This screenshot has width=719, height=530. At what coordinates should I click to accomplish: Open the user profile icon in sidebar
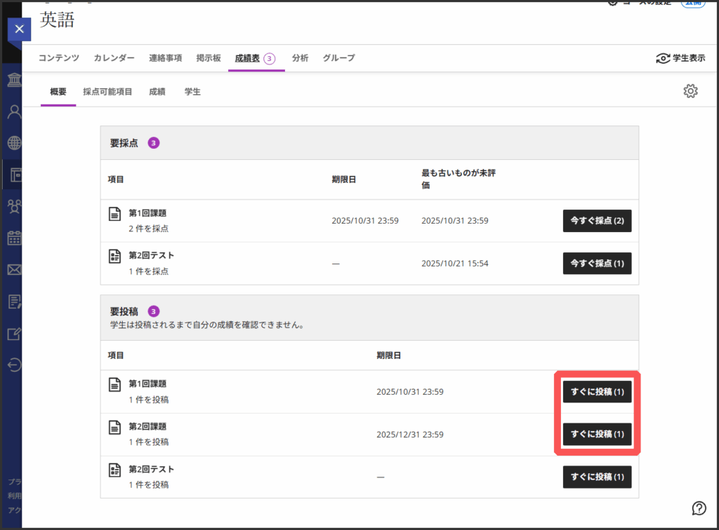coord(15,111)
